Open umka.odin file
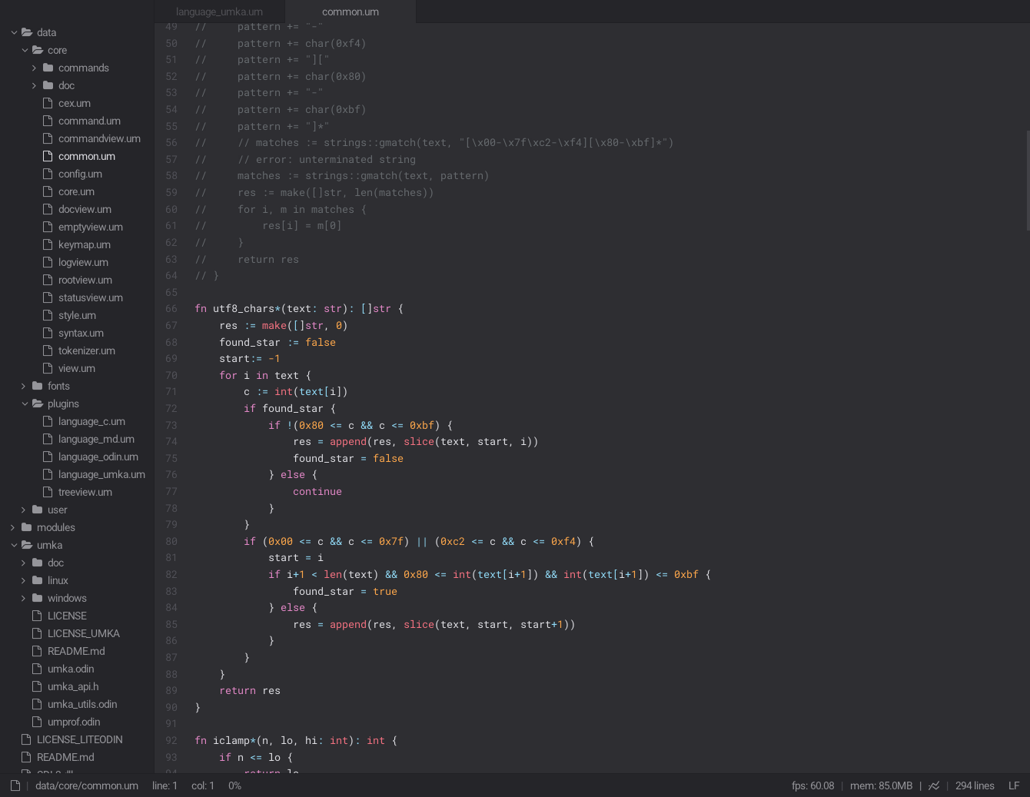The height and width of the screenshot is (797, 1030). [x=71, y=669]
